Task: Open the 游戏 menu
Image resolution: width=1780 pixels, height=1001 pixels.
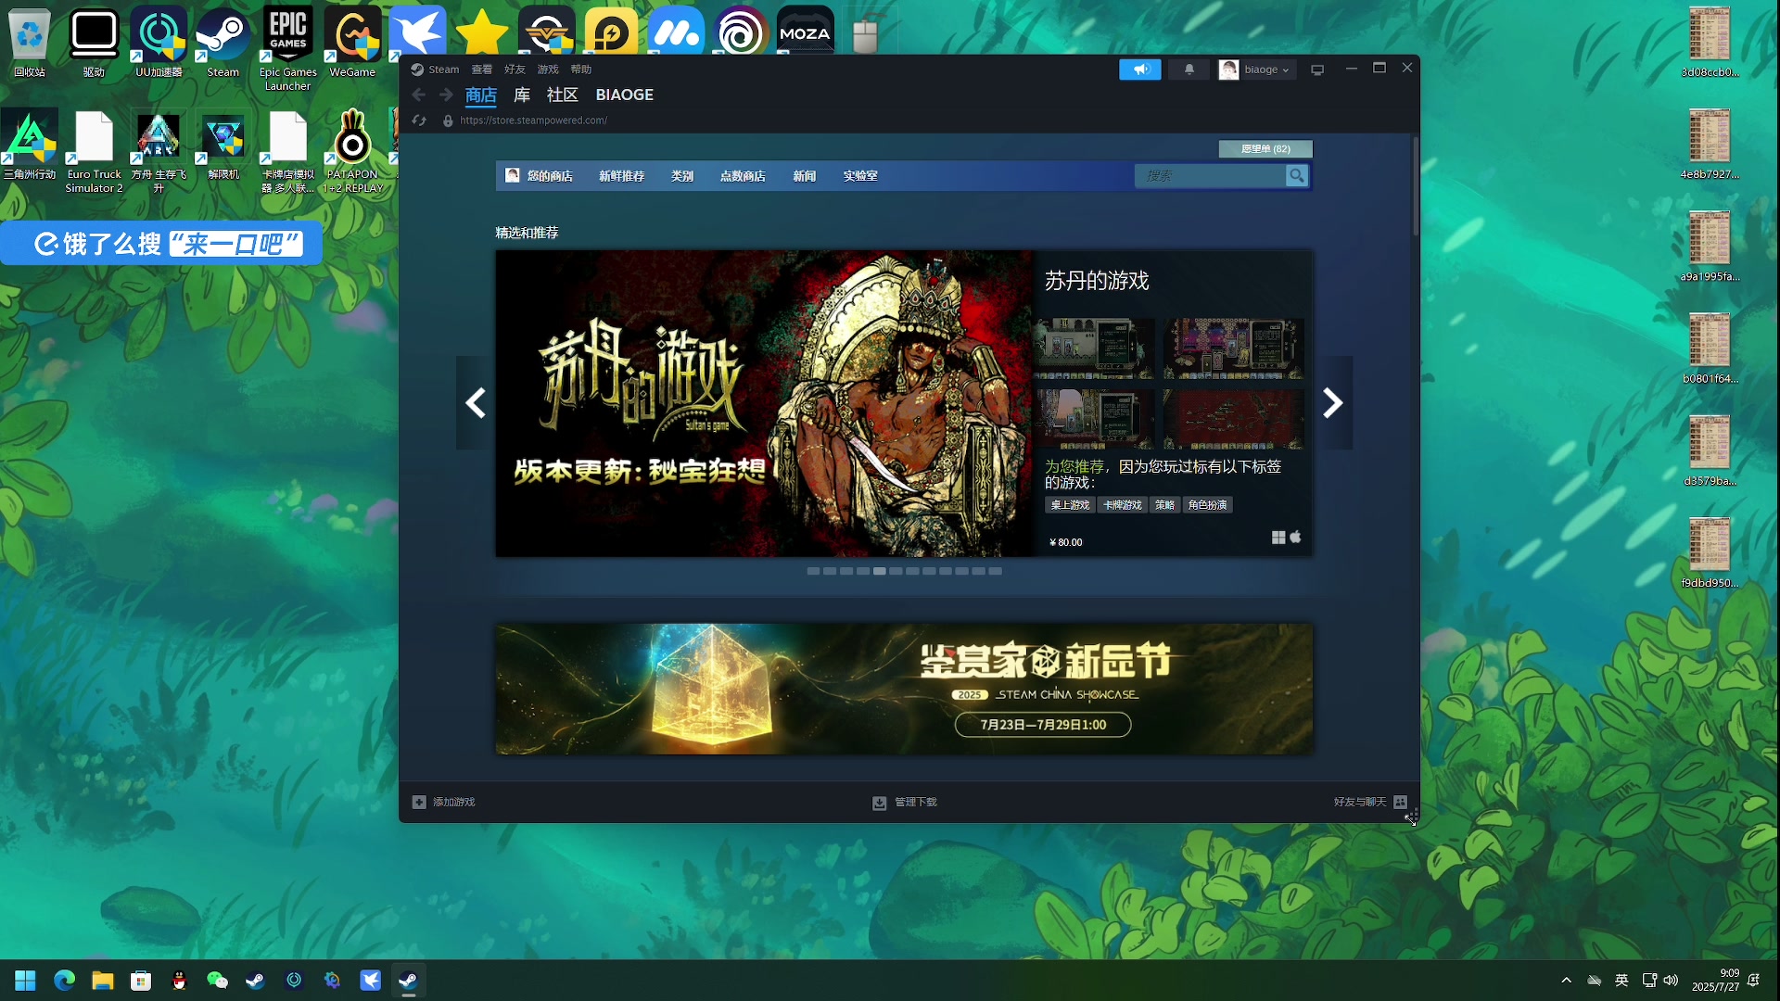Action: [548, 70]
